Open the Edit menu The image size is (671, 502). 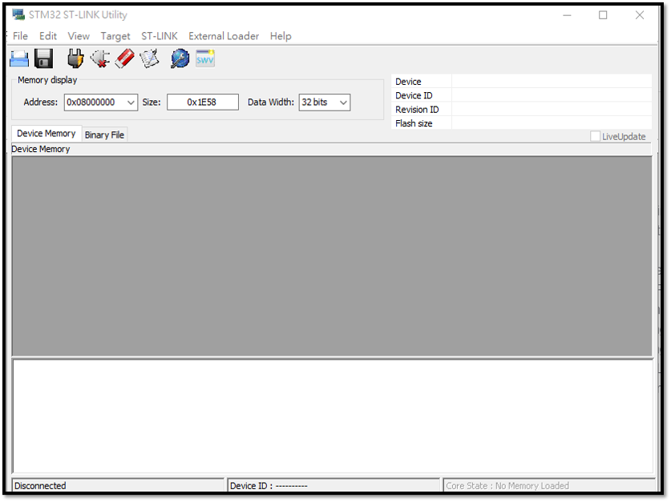click(48, 36)
